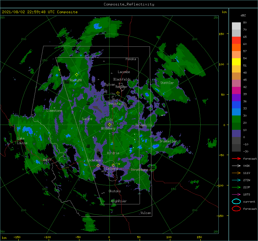Viewport: 258px width, 241px height.
Task: Click the yellow diamond marker above RockyMH
Action: [77, 75]
